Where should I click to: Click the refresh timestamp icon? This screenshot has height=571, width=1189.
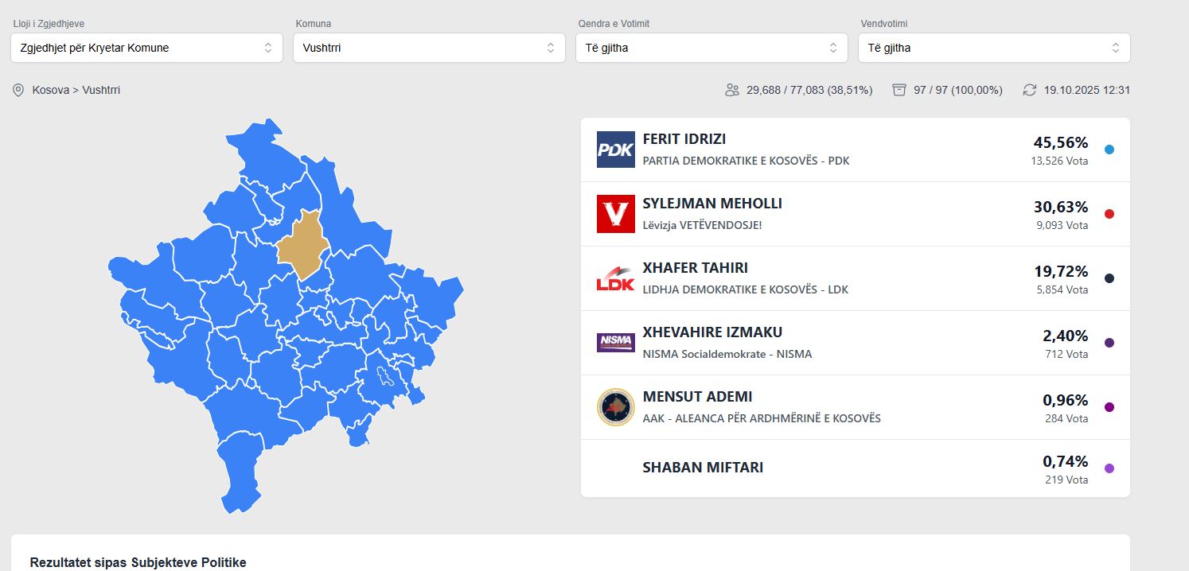[x=1030, y=90]
